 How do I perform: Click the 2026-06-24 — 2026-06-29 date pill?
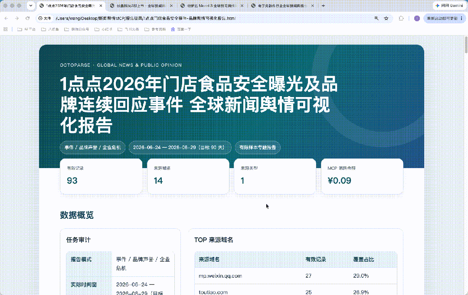(x=180, y=147)
